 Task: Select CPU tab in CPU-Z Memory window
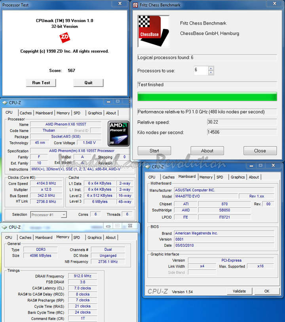(9, 237)
